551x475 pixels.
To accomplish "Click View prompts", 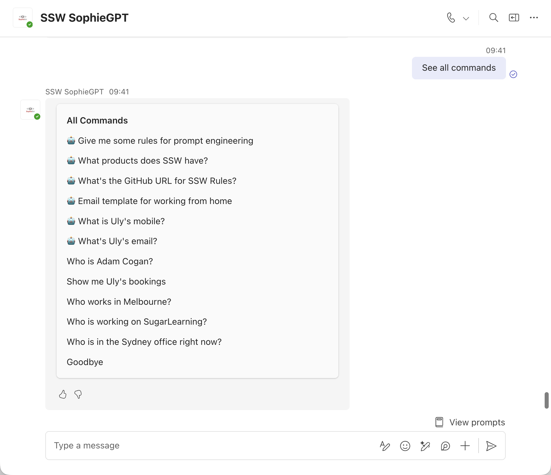I will click(470, 422).
